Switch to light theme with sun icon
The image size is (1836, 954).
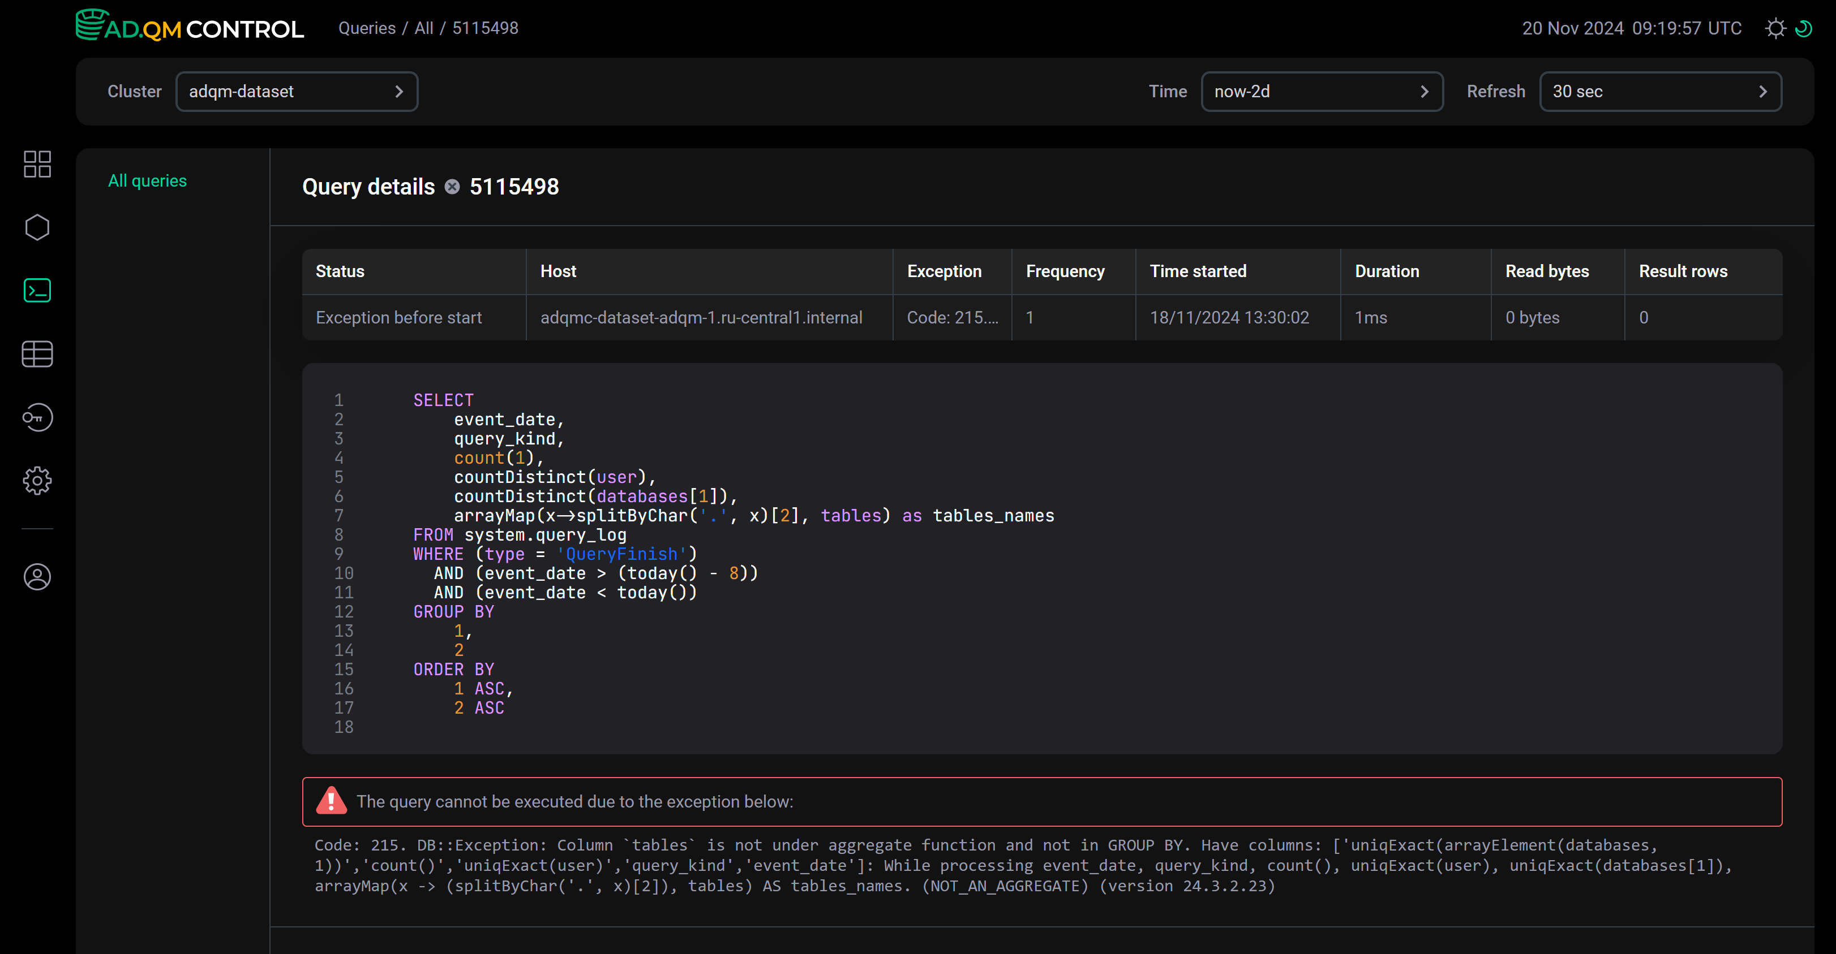1775,28
